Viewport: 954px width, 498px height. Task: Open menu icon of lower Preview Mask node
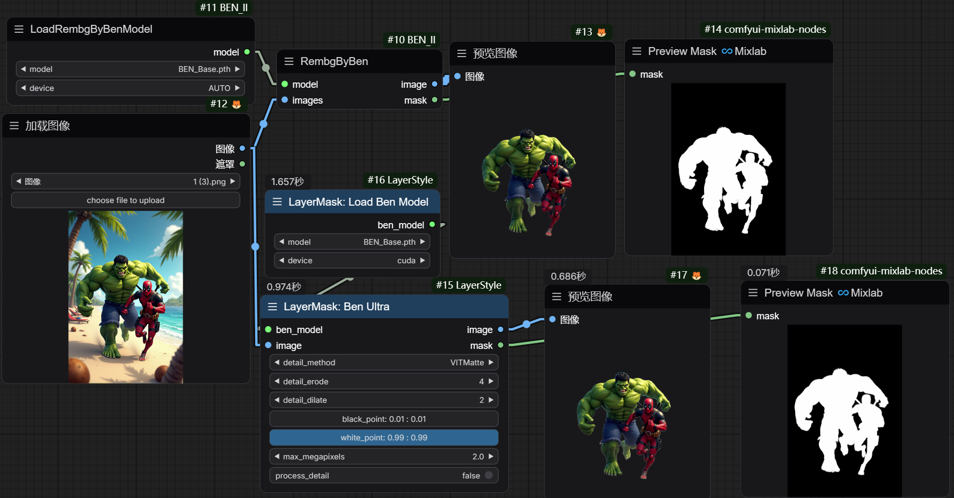753,293
